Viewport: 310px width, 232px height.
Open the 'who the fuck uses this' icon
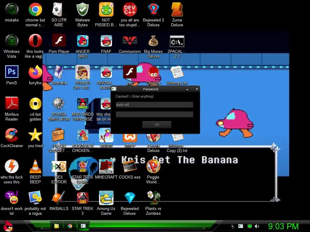click(12, 166)
